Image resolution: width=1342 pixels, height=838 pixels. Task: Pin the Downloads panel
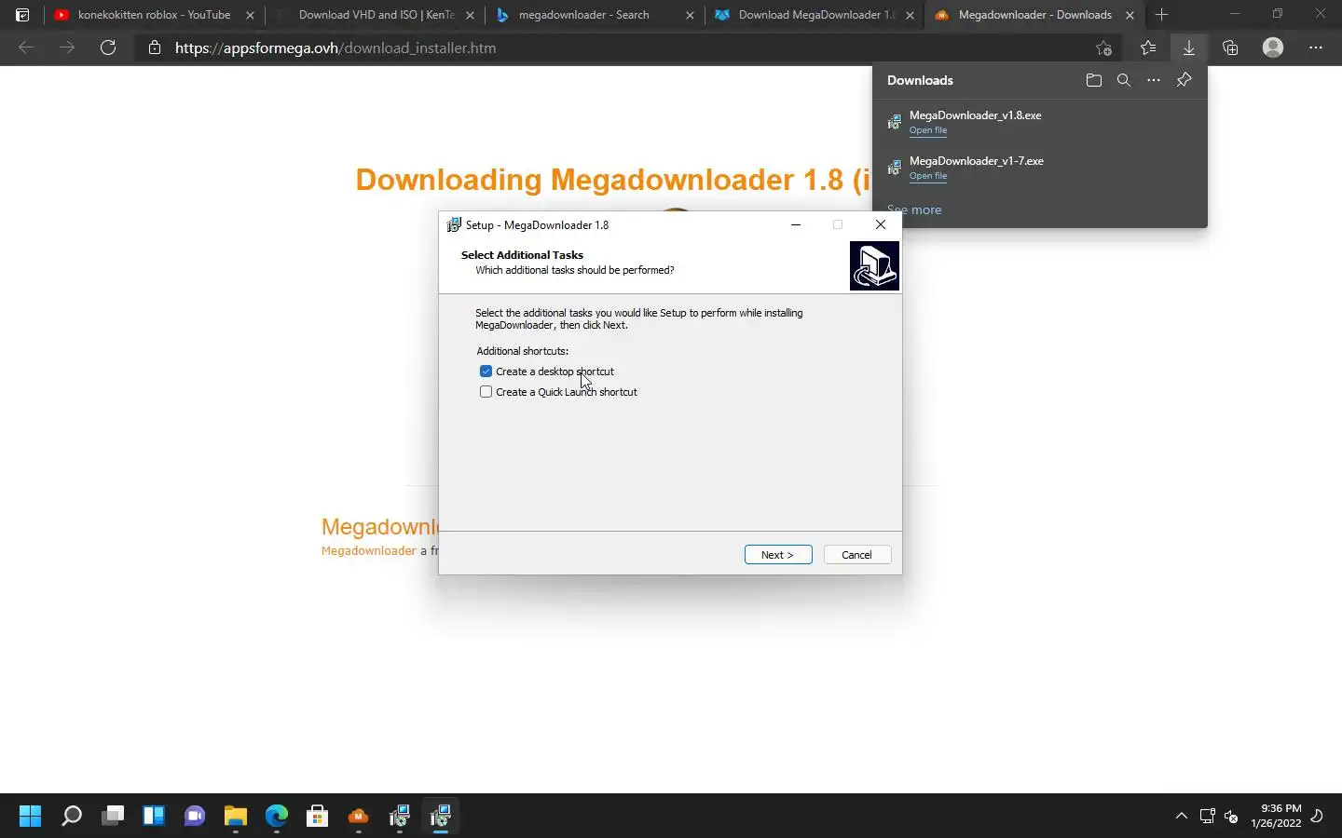click(x=1184, y=80)
